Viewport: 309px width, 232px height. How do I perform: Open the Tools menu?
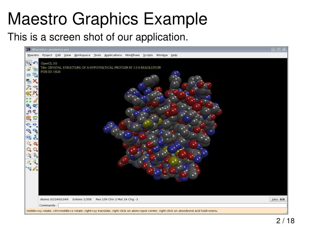97,55
